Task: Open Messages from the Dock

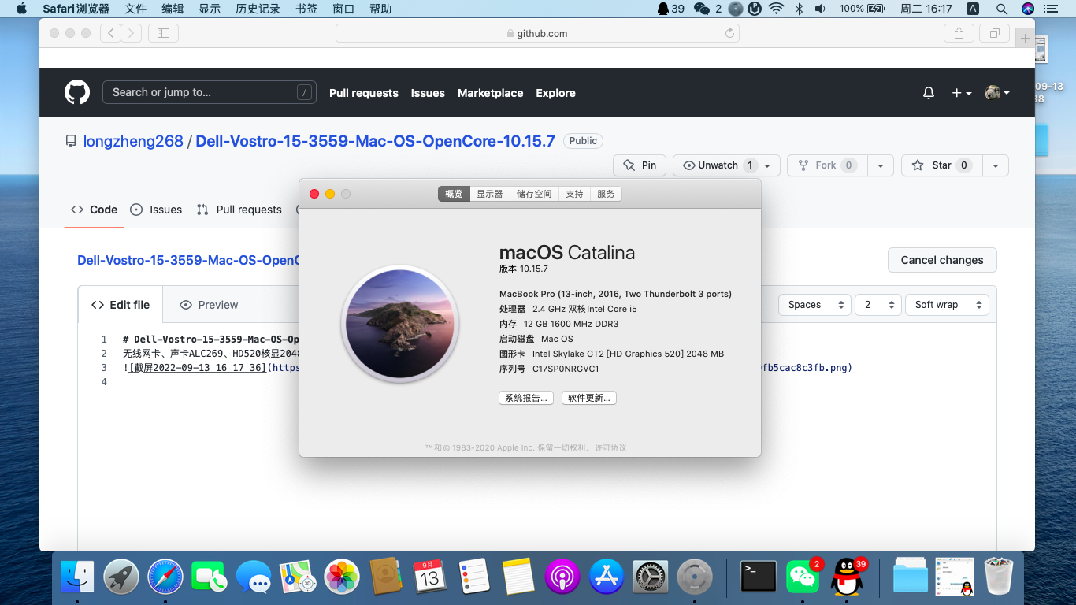Action: [x=254, y=577]
